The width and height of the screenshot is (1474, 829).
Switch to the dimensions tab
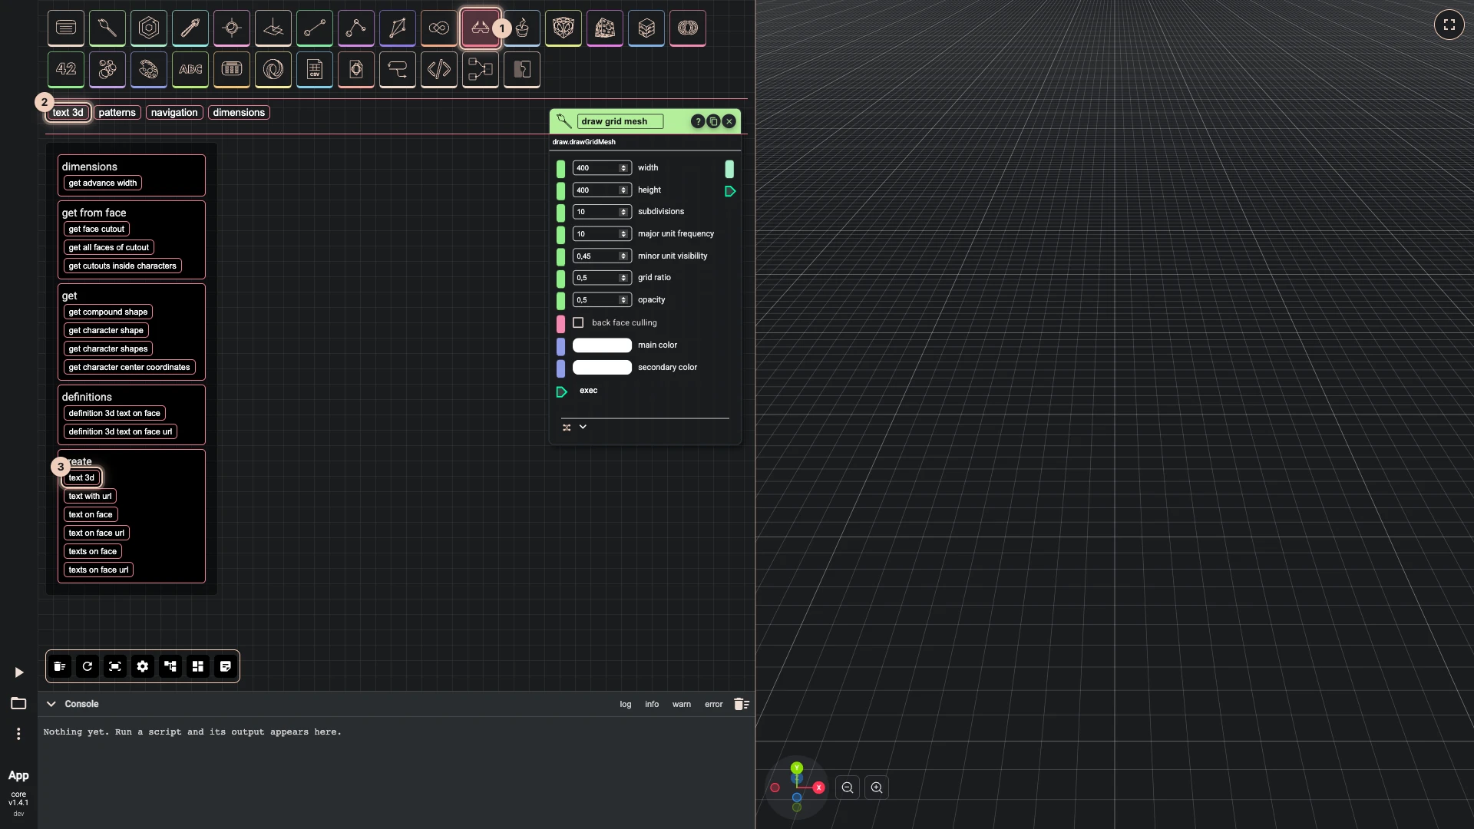click(239, 112)
